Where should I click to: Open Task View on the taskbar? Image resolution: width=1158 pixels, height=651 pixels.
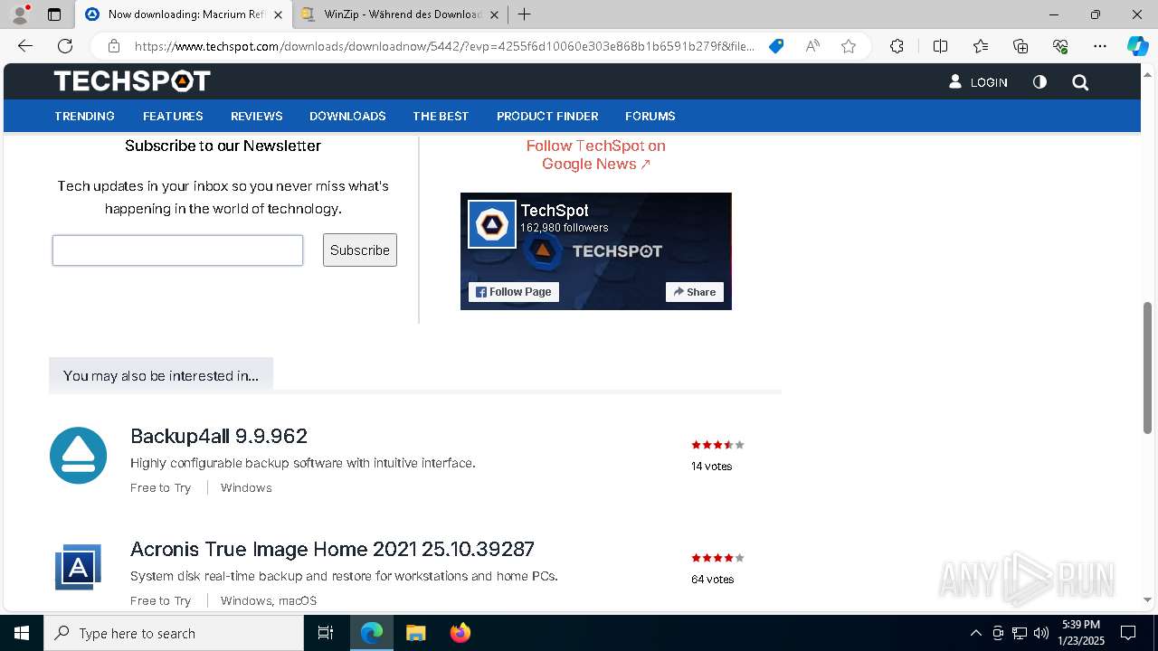326,633
